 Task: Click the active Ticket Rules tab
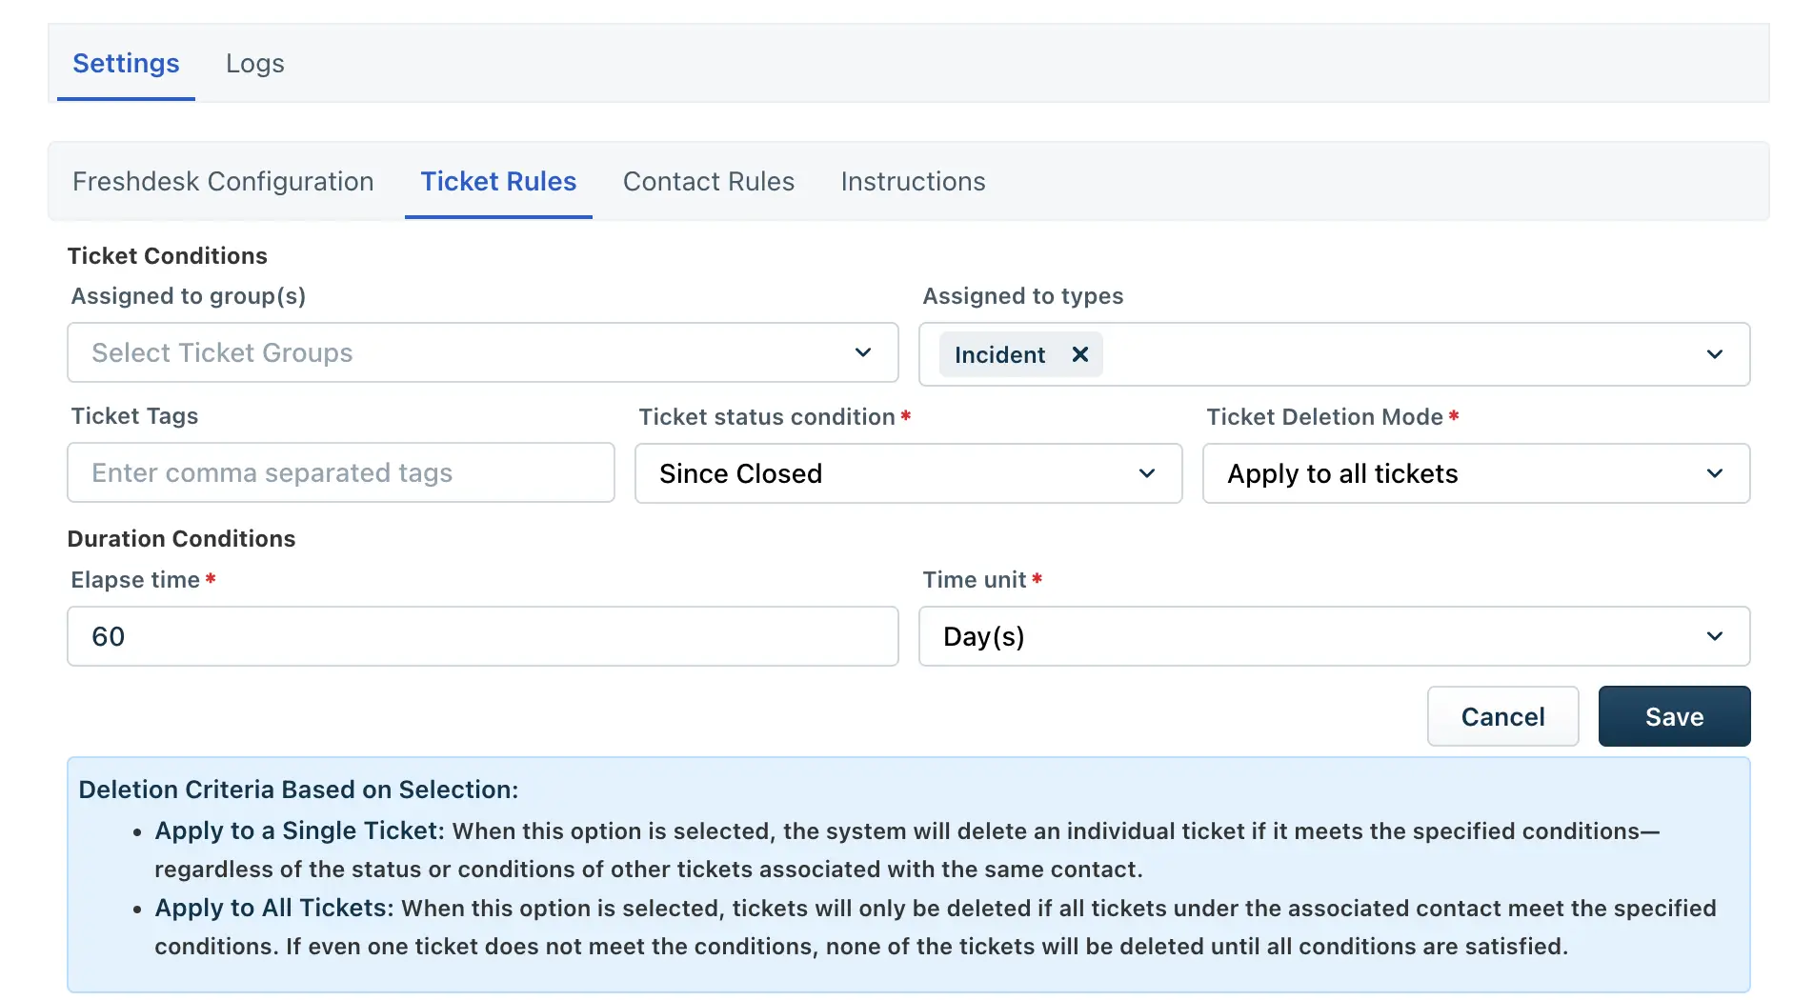498,181
